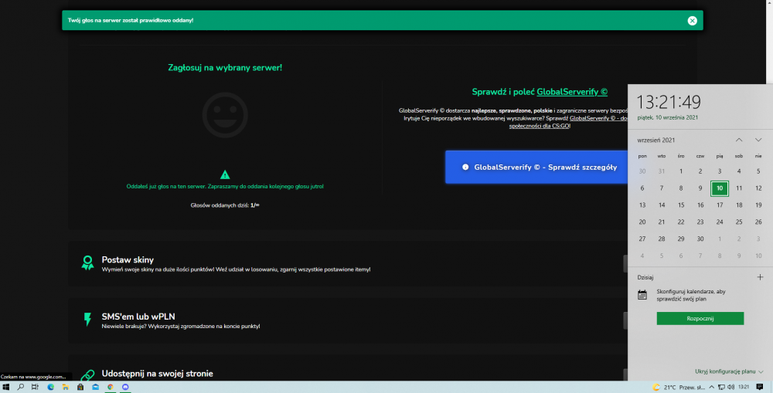
Task: Select 30 September in calendar
Action: [x=700, y=239]
